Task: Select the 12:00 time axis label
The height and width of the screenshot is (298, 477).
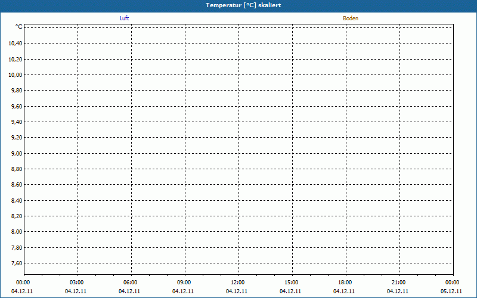Action: coord(238,283)
